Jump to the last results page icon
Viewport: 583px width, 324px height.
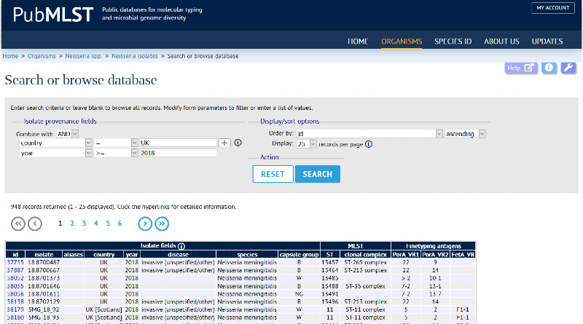162,224
